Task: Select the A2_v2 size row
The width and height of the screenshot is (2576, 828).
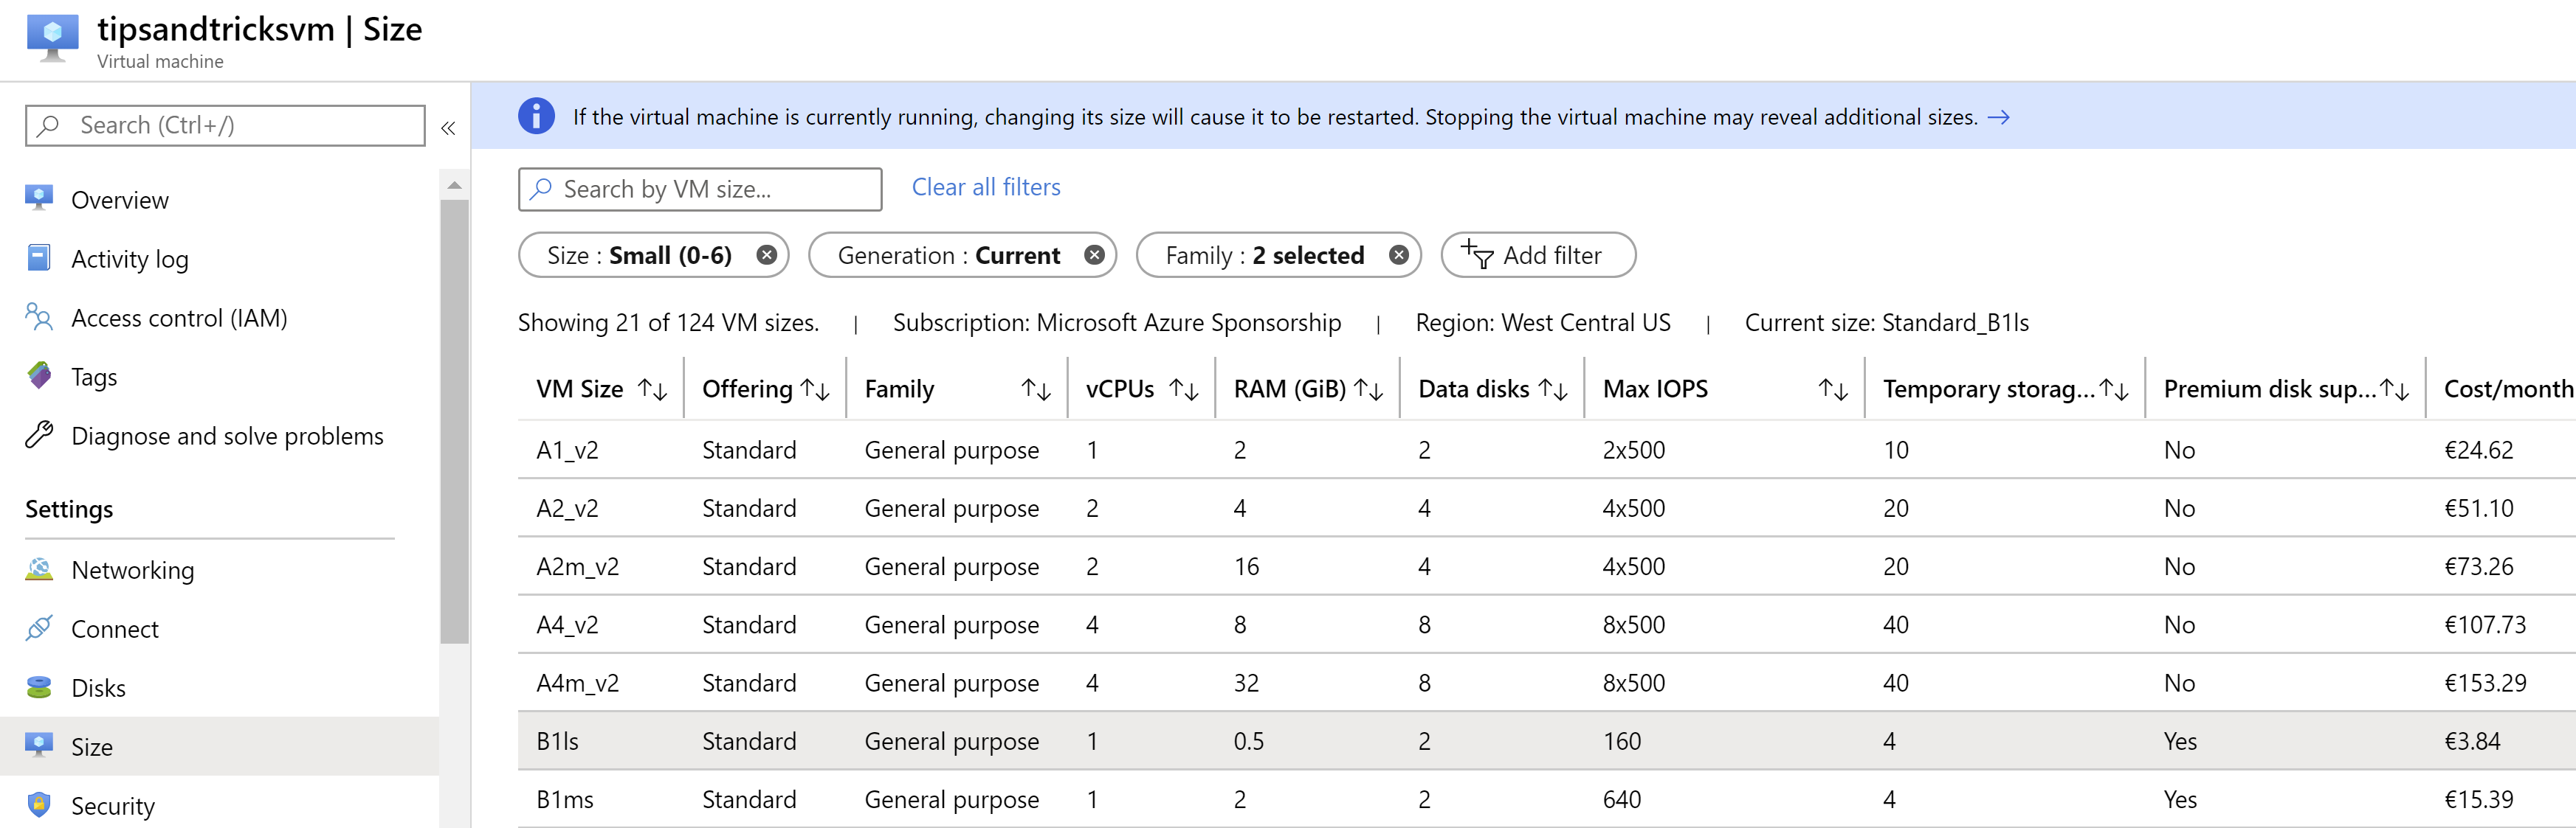Action: click(1546, 507)
